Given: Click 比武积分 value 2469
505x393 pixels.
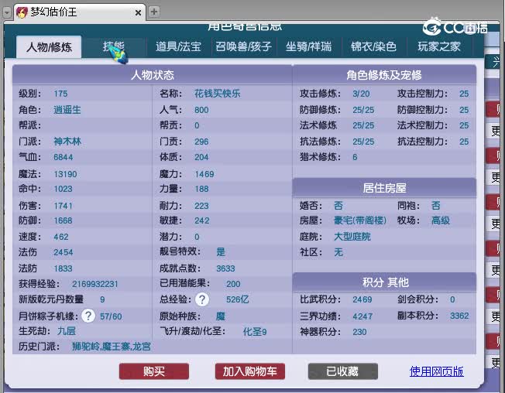Looking at the screenshot, I should pos(362,299).
